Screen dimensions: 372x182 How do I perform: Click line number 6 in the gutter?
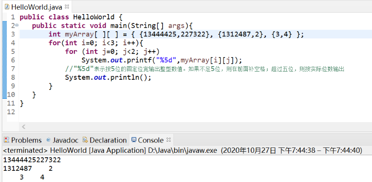(13, 60)
